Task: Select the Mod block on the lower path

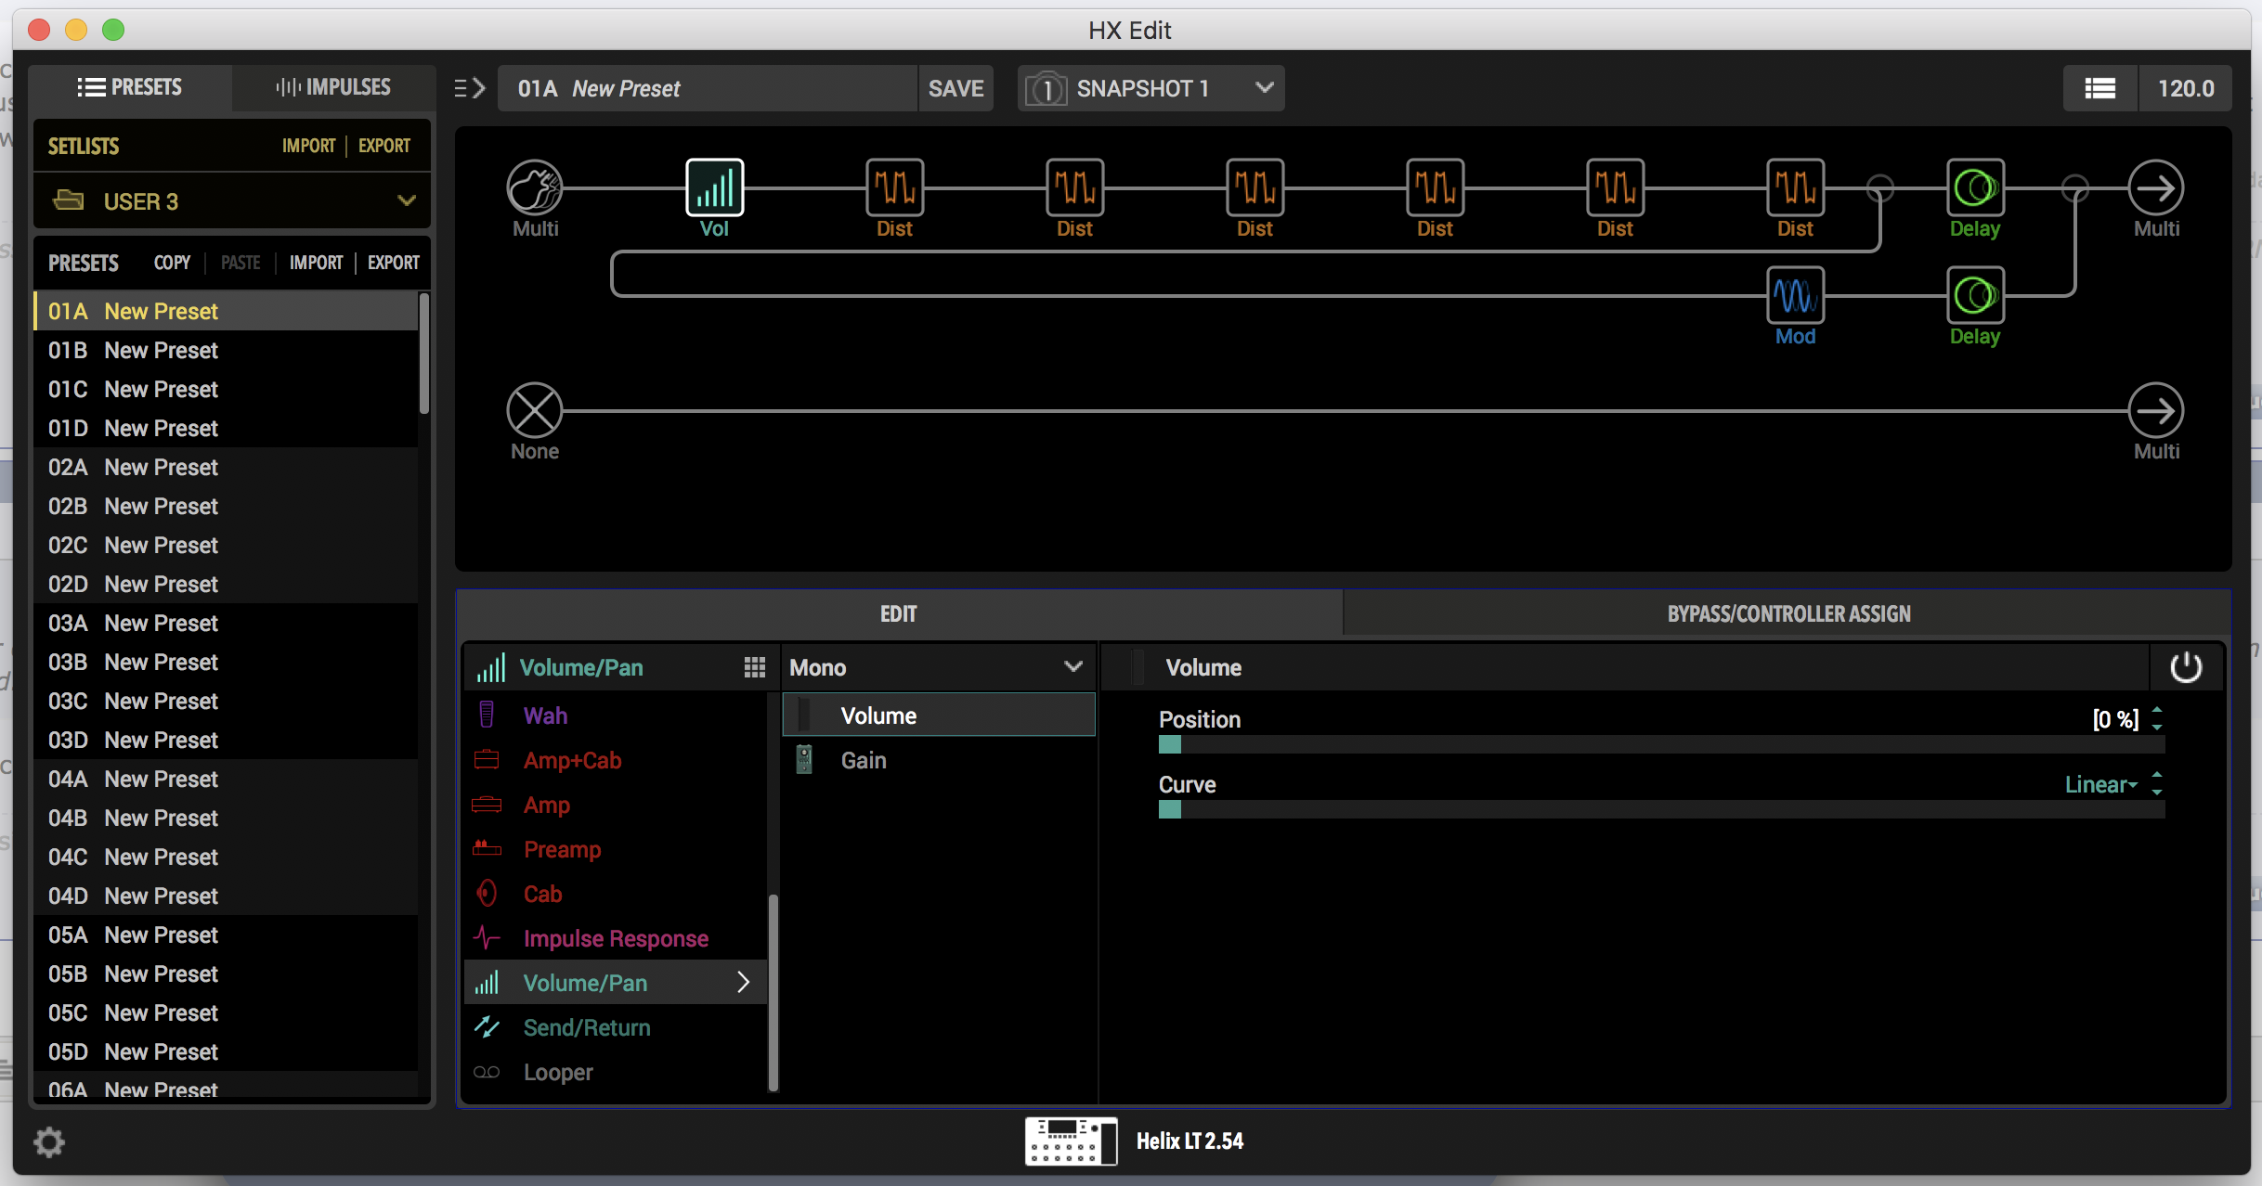Action: point(1795,295)
